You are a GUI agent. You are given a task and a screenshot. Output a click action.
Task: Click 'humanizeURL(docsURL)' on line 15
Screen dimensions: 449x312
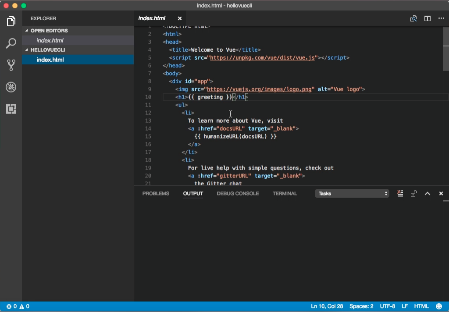(235, 136)
